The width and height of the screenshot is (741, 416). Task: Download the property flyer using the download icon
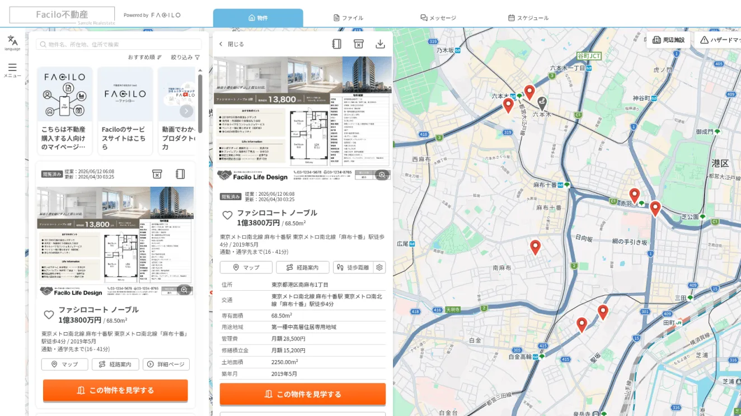pyautogui.click(x=380, y=44)
